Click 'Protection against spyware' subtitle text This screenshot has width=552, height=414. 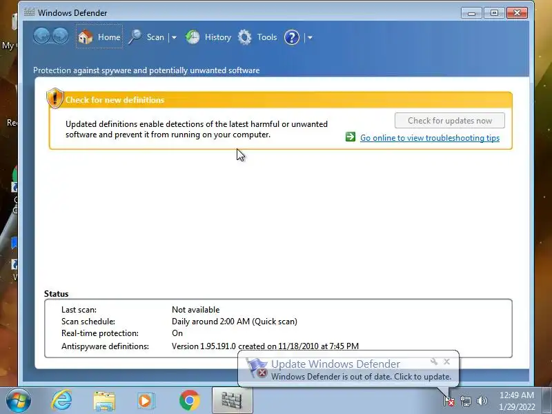[146, 70]
